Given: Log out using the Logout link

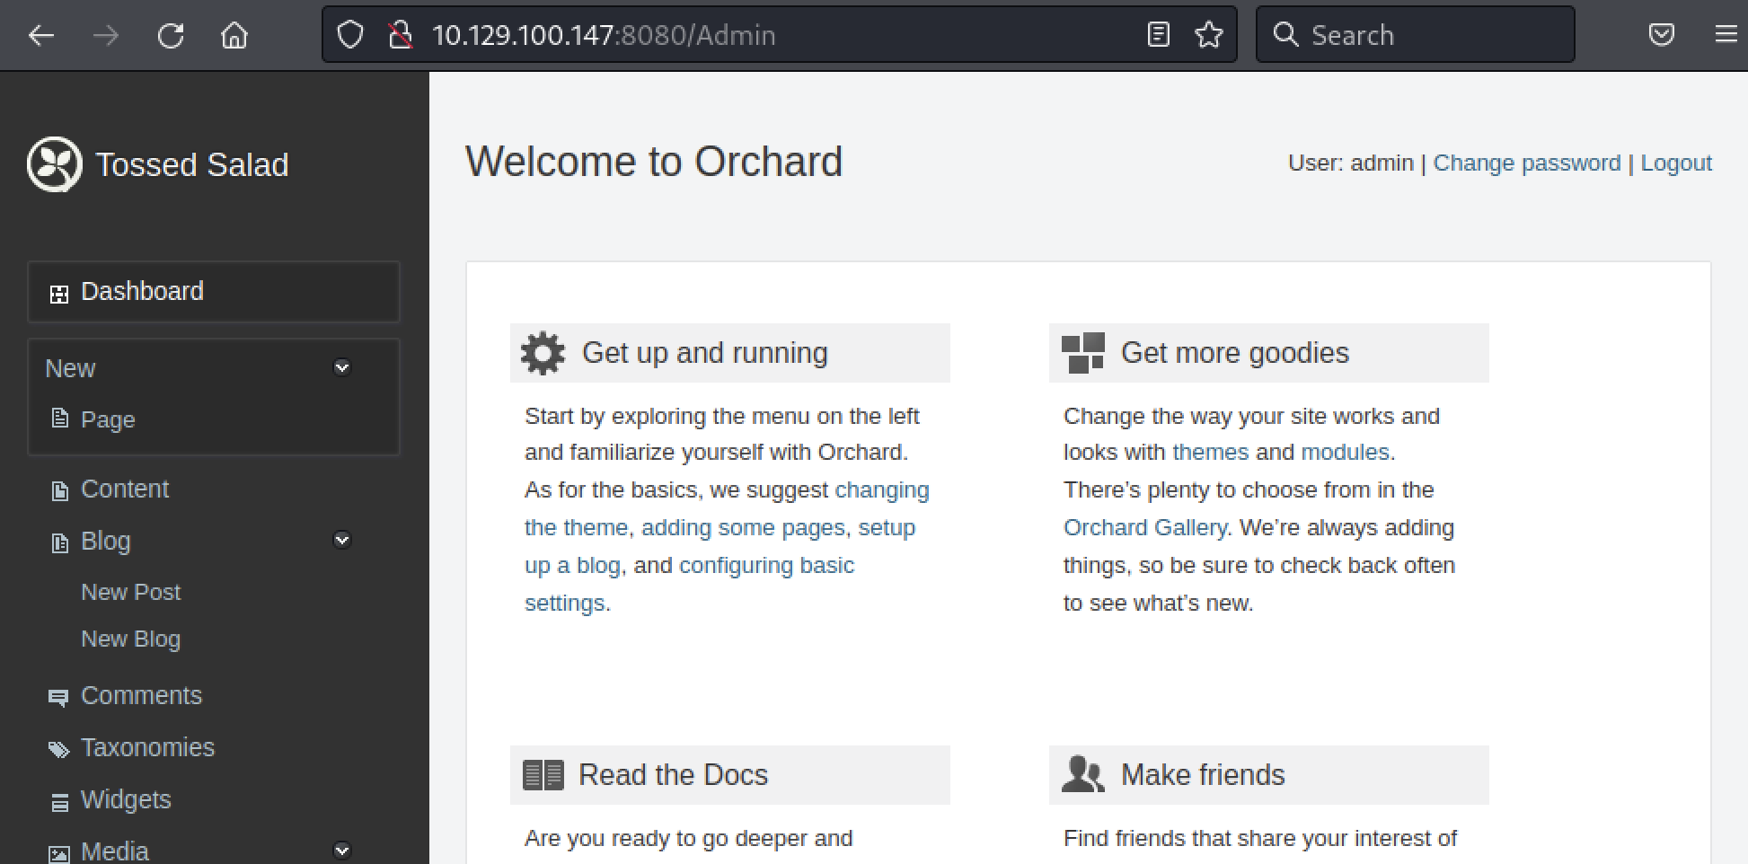Looking at the screenshot, I should pyautogui.click(x=1675, y=163).
